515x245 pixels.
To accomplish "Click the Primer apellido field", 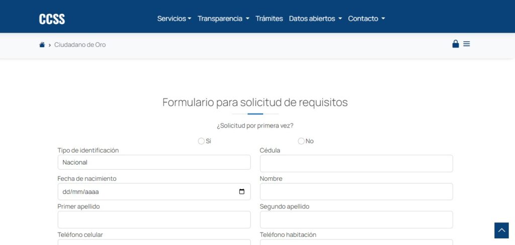I will [154, 219].
